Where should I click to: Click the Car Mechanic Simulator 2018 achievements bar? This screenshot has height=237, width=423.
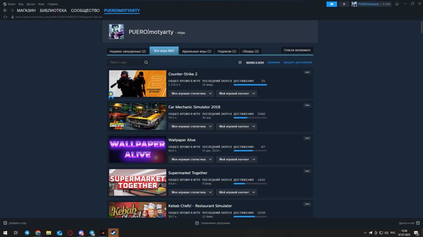pyautogui.click(x=250, y=118)
